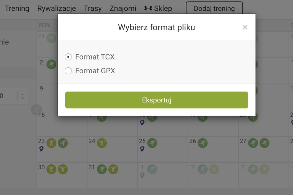Open the second running workout on day 27
Screen dimensions: 293x195
264,143
